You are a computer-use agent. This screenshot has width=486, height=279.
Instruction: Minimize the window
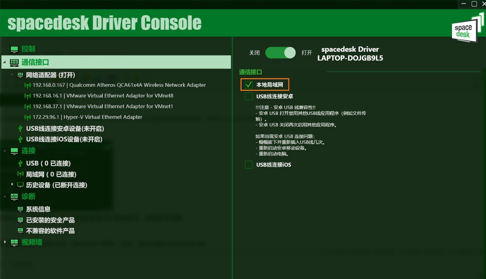click(464, 4)
